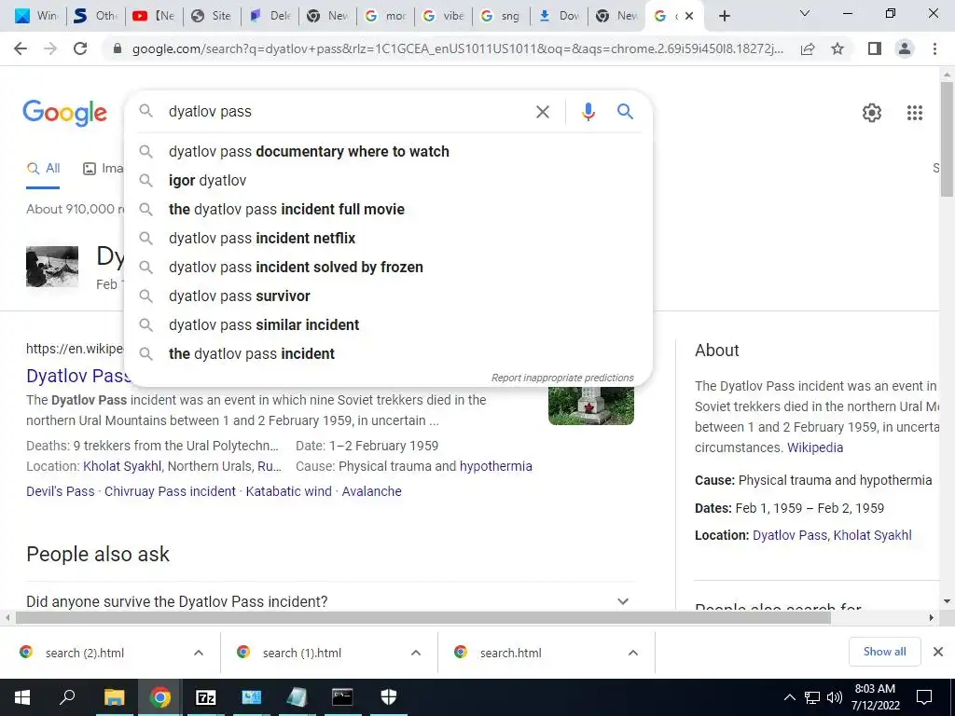Open File Explorer from taskbar
Image resolution: width=955 pixels, height=716 pixels.
tap(114, 697)
